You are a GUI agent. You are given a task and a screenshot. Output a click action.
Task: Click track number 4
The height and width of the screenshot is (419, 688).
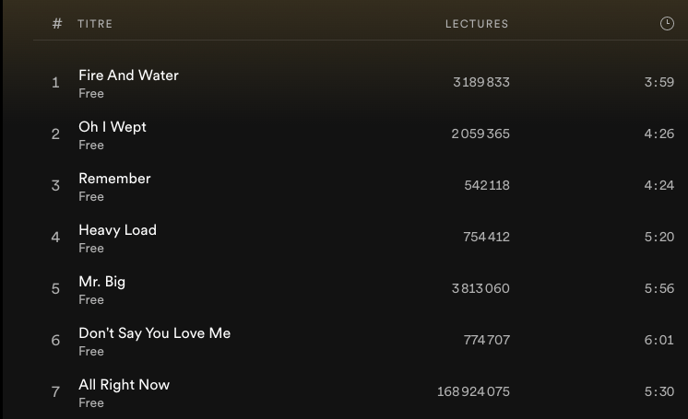point(55,238)
